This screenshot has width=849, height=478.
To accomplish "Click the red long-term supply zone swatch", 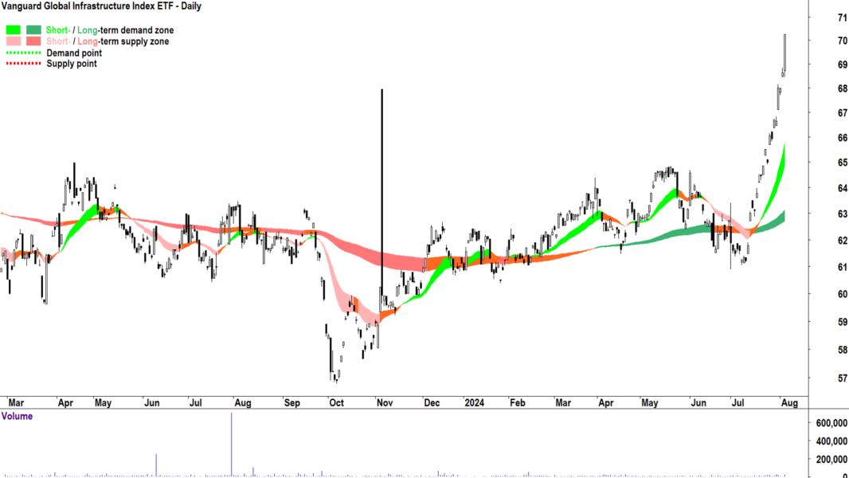I will click(x=33, y=41).
